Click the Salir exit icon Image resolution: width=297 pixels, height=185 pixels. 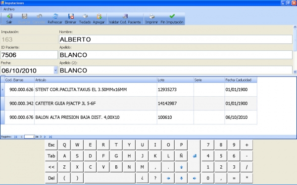point(9,16)
